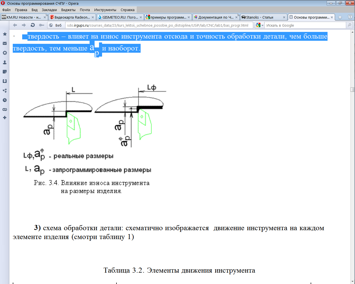Open the History clock panel in sidebar
355x284 pixels.
point(5,100)
